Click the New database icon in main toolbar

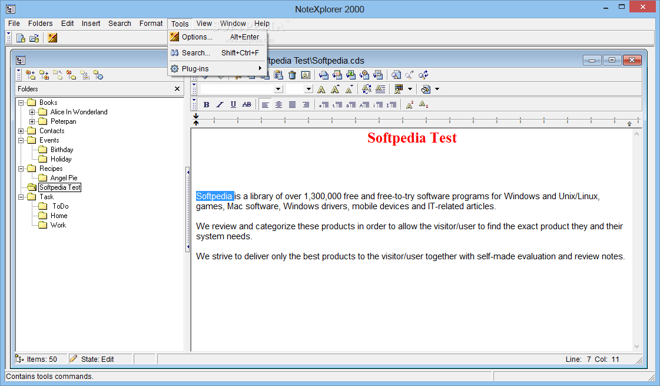pyautogui.click(x=20, y=38)
